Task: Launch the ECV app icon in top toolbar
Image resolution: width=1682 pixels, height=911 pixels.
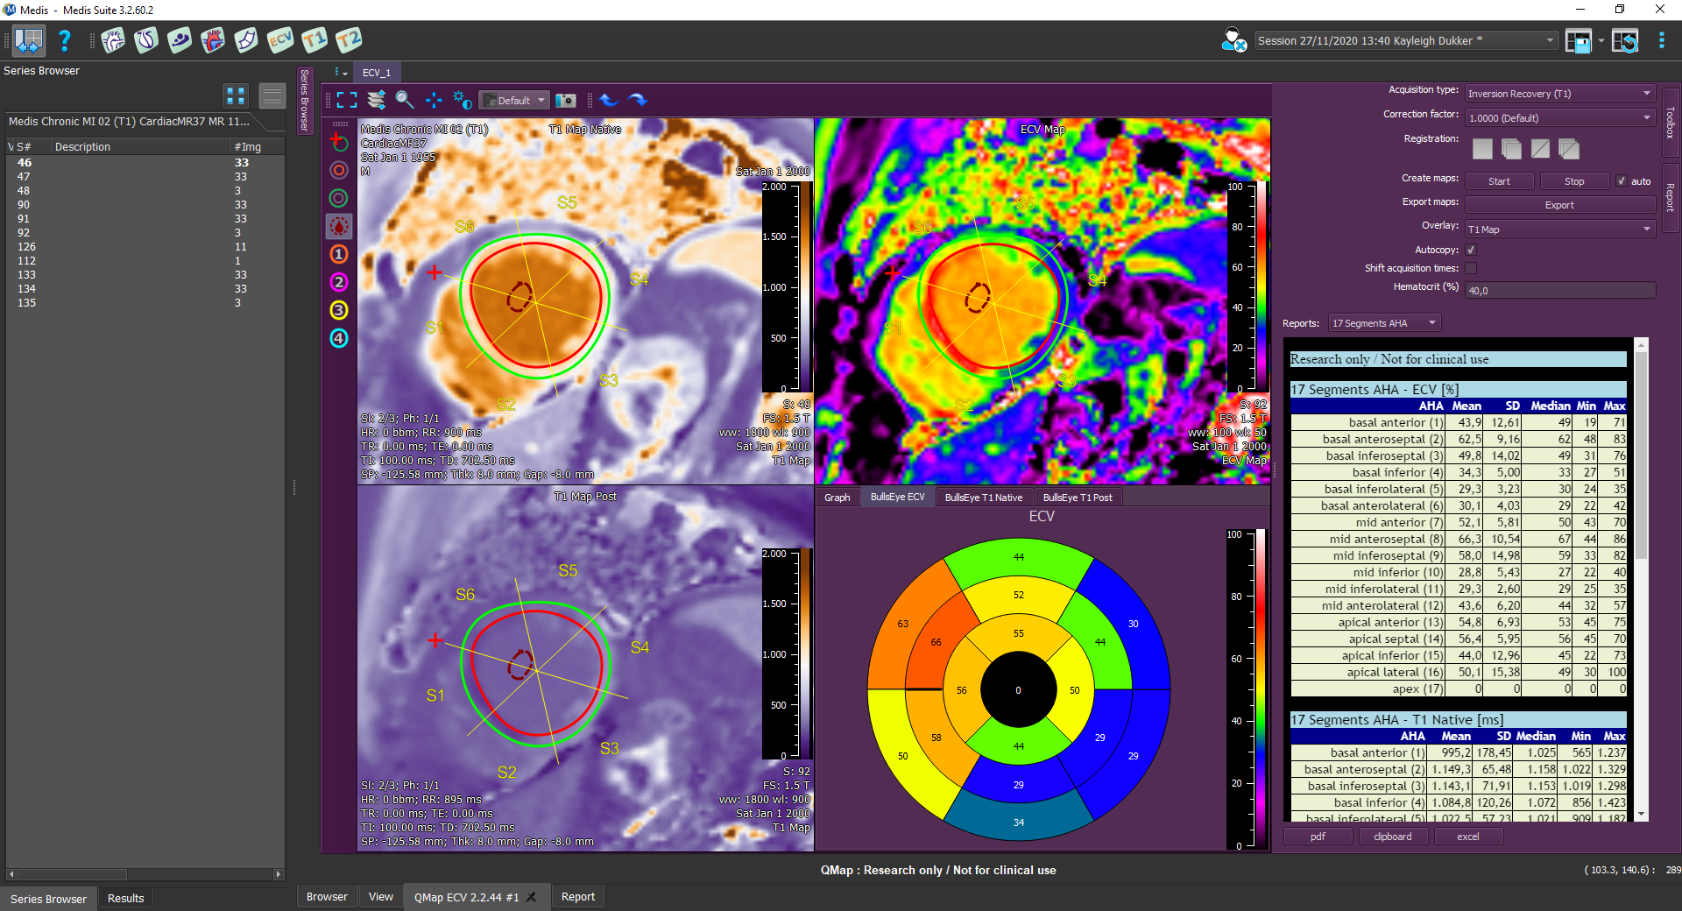Action: (280, 40)
